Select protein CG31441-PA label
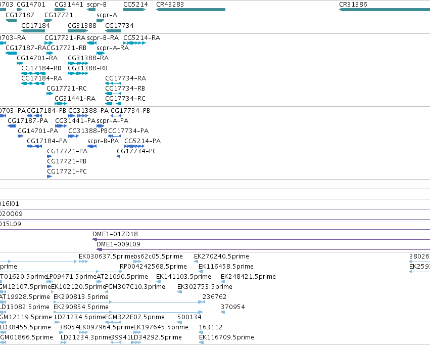 75,121
